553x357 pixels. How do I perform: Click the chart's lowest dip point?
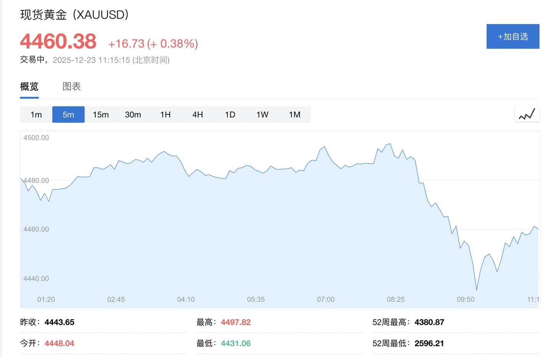(x=477, y=289)
